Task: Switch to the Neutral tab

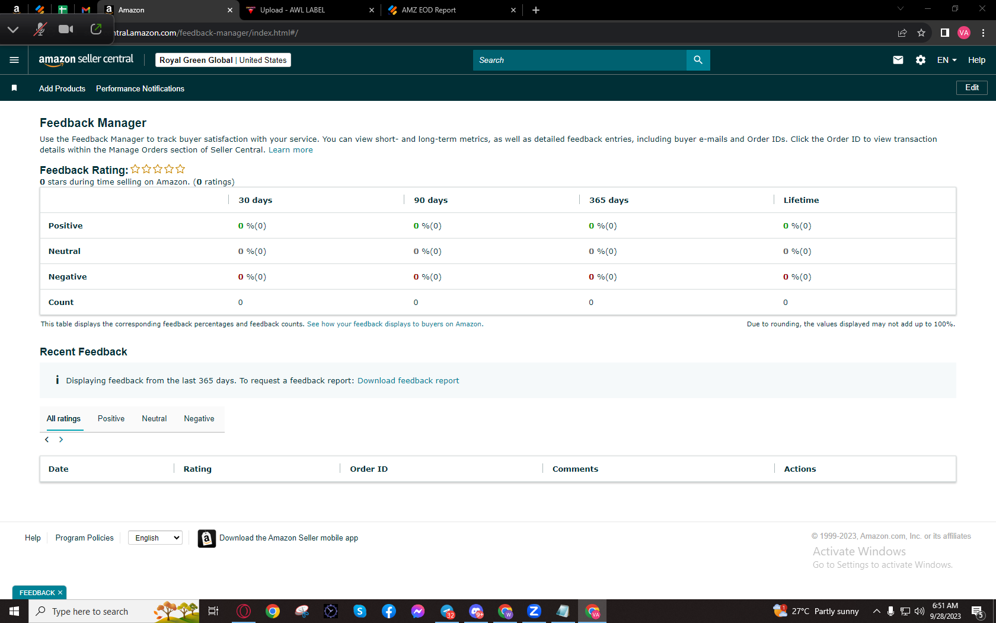Action: 154,419
